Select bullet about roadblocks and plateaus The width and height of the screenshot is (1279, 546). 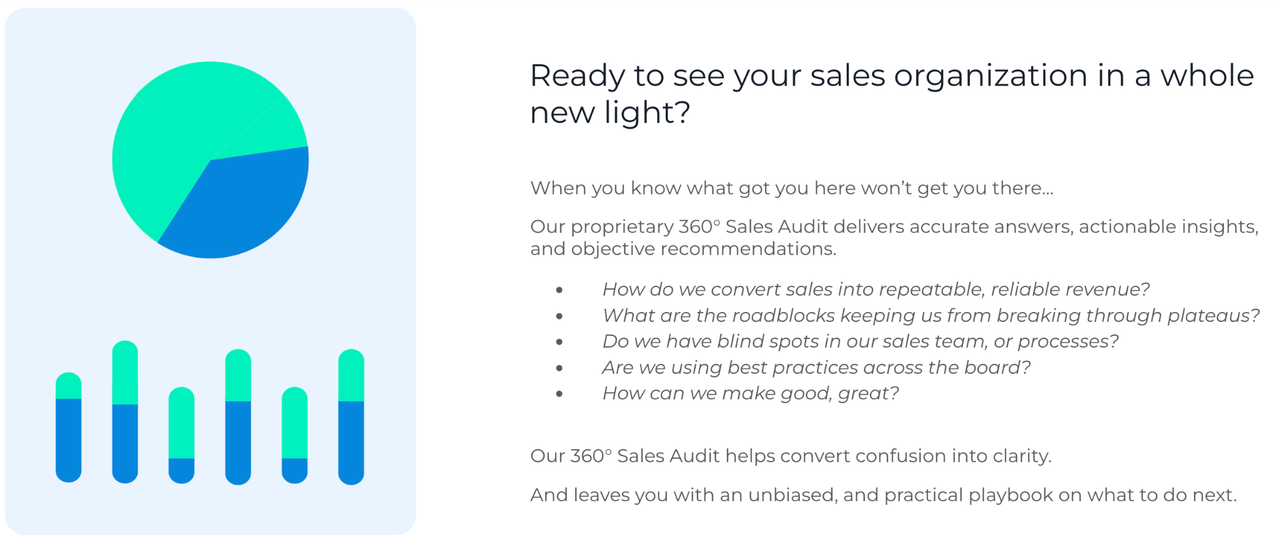(x=931, y=316)
